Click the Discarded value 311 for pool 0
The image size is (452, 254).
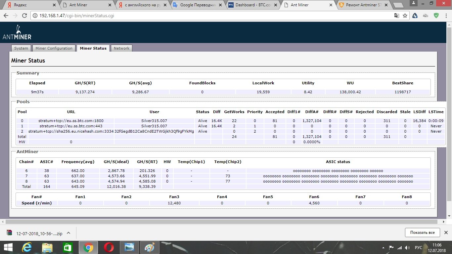click(386, 121)
